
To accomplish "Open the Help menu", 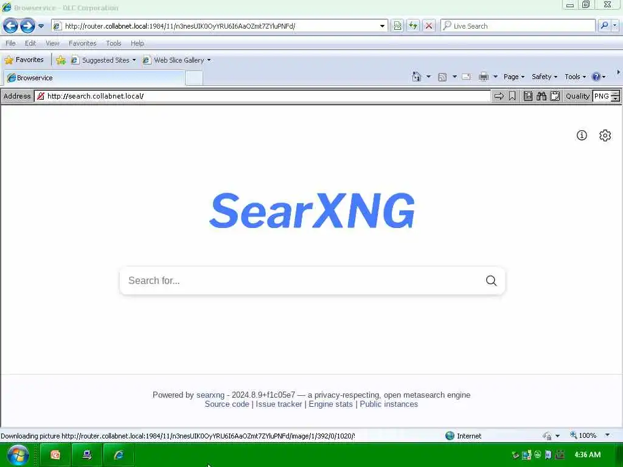I will point(137,43).
